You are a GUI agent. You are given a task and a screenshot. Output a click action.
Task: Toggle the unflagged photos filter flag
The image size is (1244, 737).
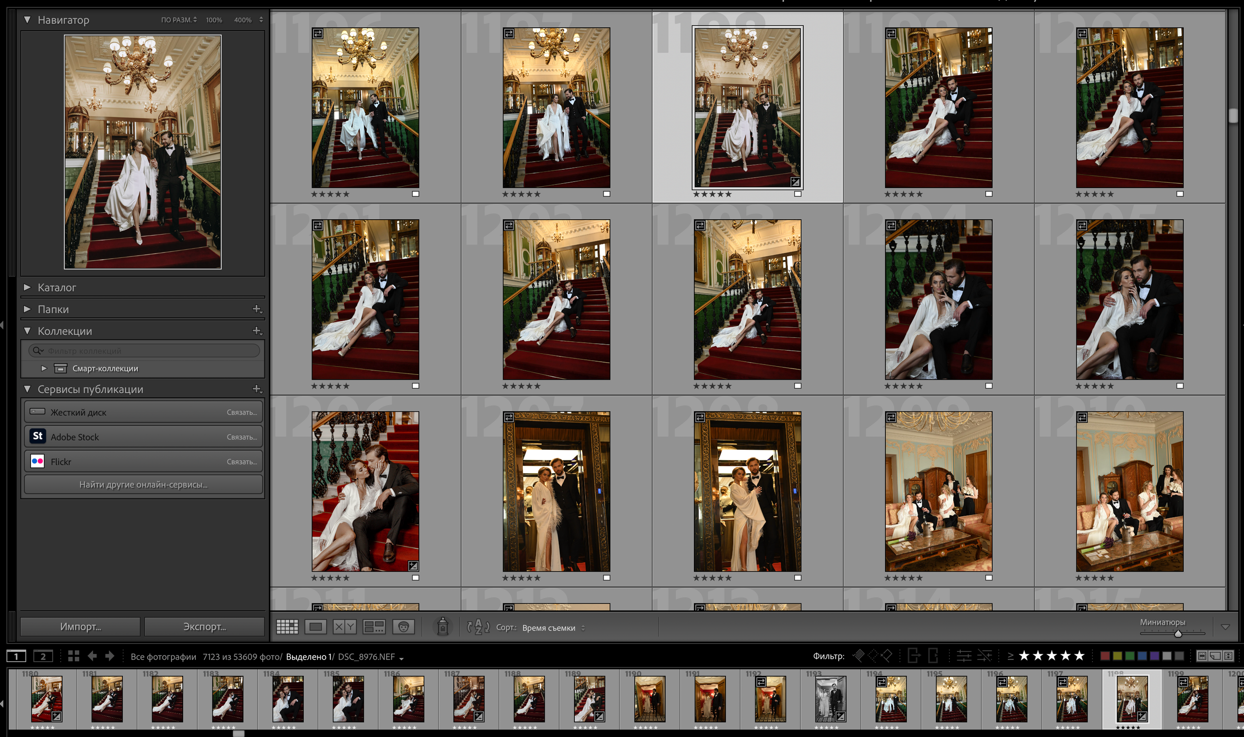point(873,656)
